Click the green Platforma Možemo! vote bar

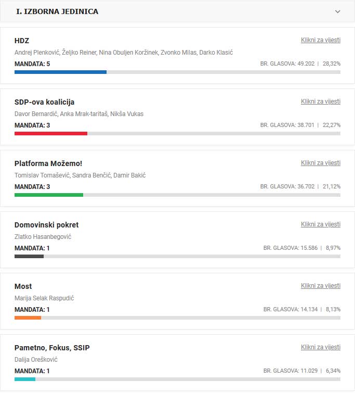click(48, 195)
